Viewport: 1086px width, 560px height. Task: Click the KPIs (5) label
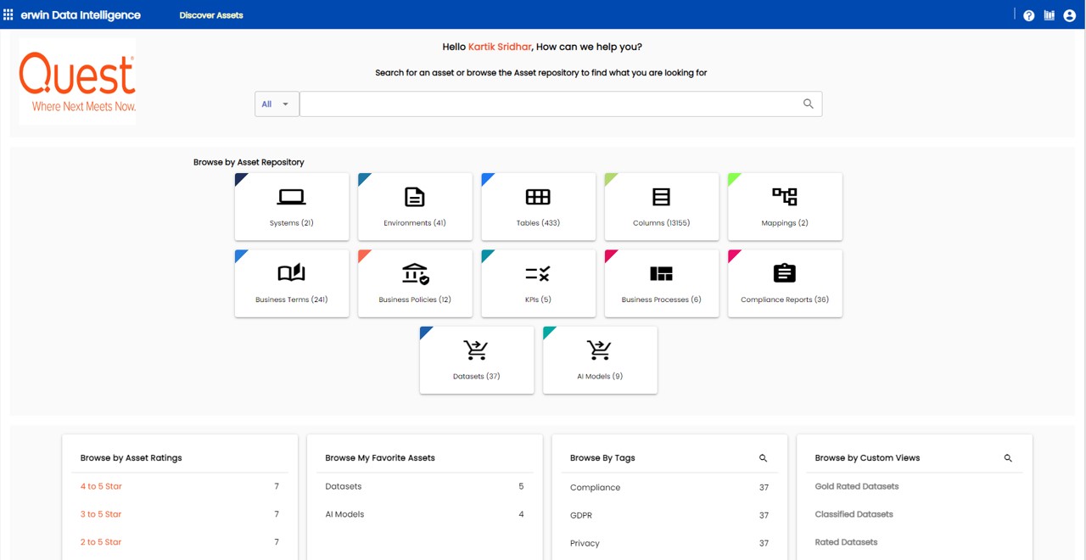pyautogui.click(x=538, y=300)
